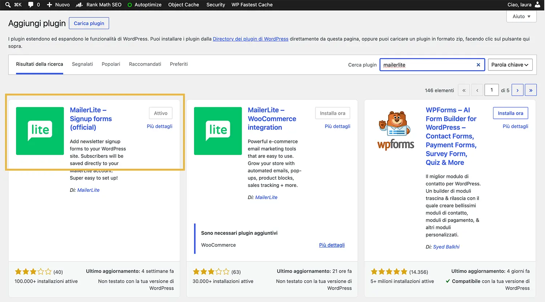
Task: Click the wpforms bear mascot logo
Action: (396, 130)
